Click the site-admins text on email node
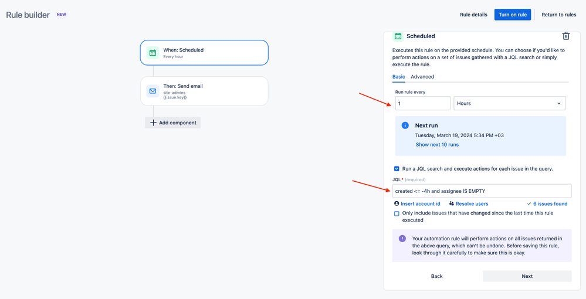The height and width of the screenshot is (299, 586). [174, 93]
